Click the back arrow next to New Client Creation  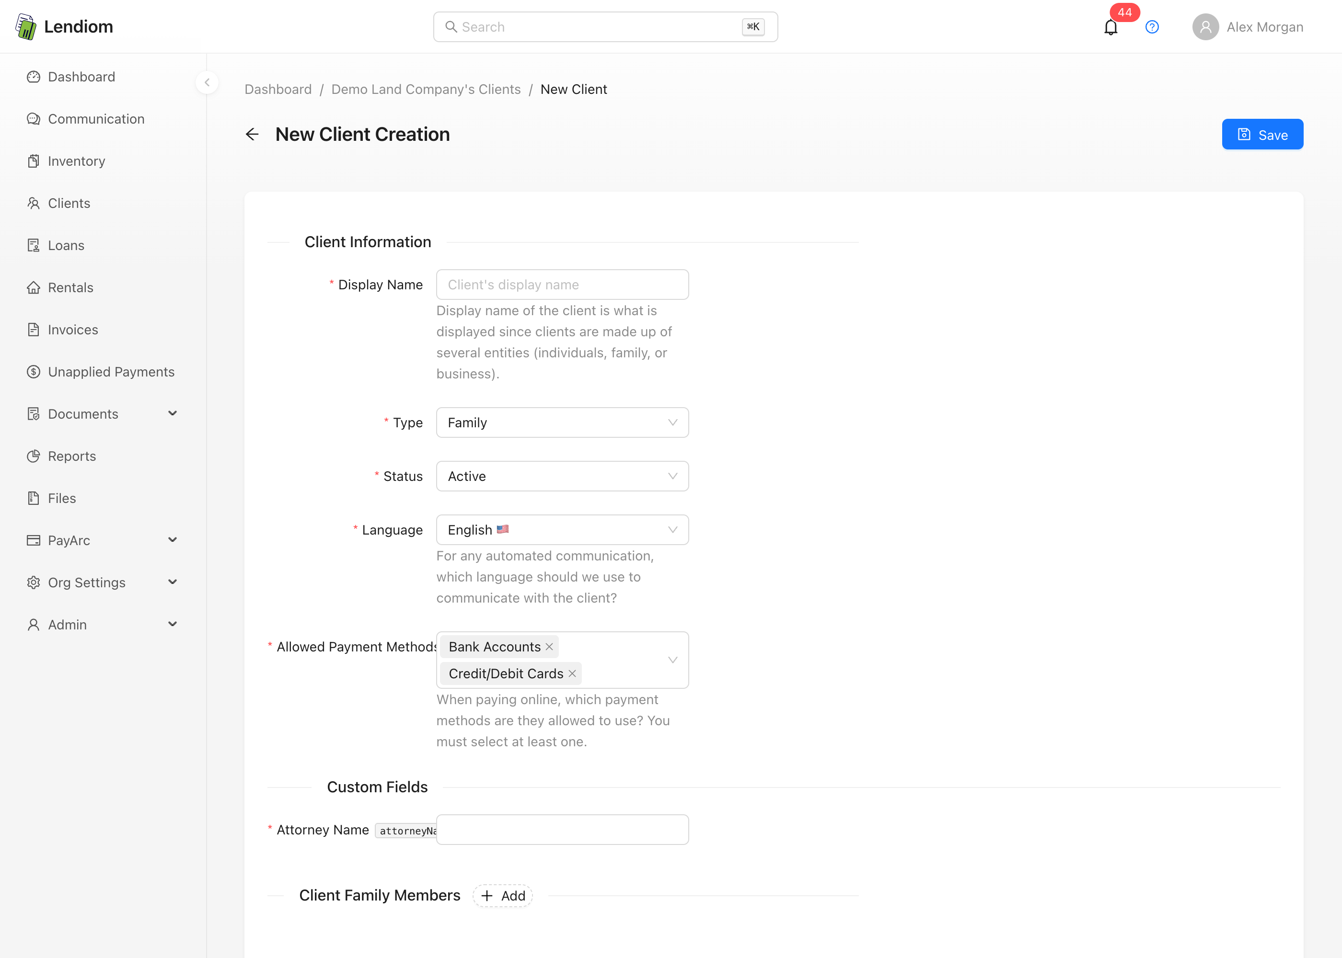(252, 135)
